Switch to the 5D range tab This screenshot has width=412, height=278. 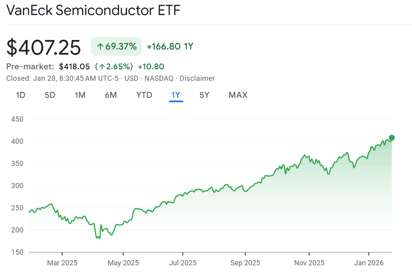click(50, 95)
